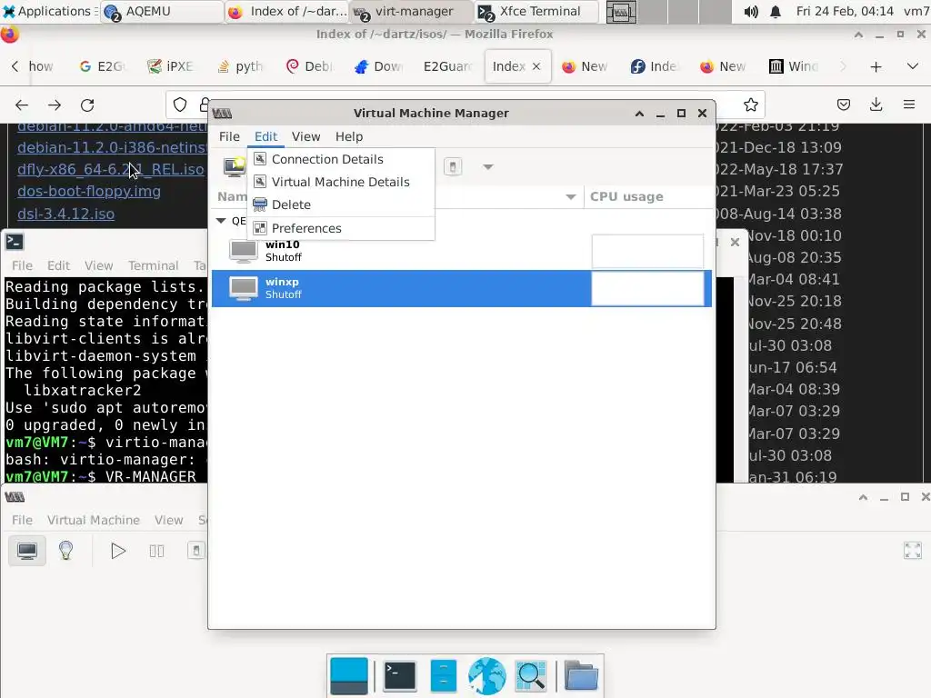This screenshot has height=698, width=931.
Task: Open Virtual Machine menu in the VM console window
Action: tap(94, 520)
